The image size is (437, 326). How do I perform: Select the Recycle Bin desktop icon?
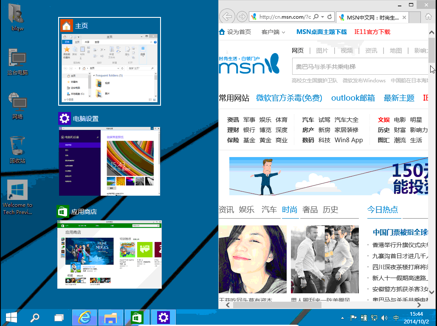click(x=17, y=150)
